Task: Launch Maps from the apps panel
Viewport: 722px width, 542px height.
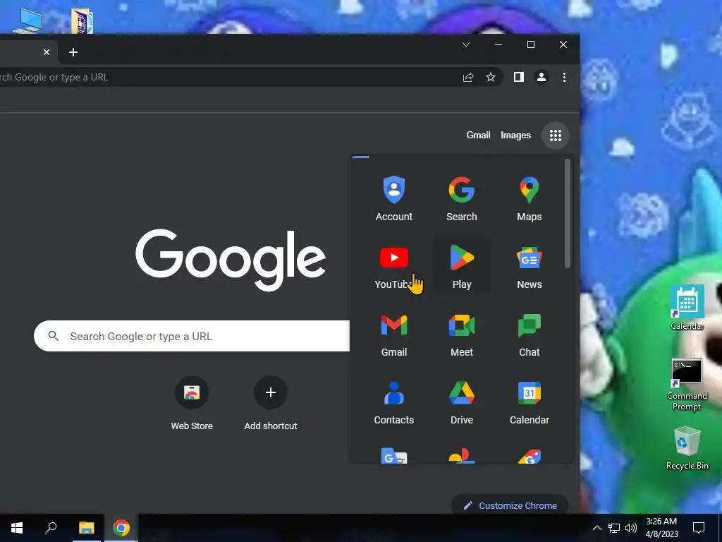Action: [x=529, y=198]
